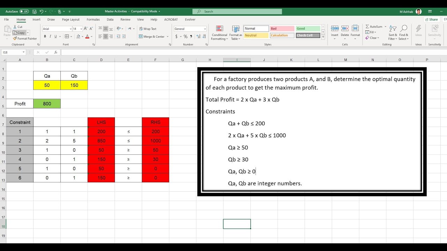Open Format as Table gallery
The image size is (447, 251).
tap(236, 33)
